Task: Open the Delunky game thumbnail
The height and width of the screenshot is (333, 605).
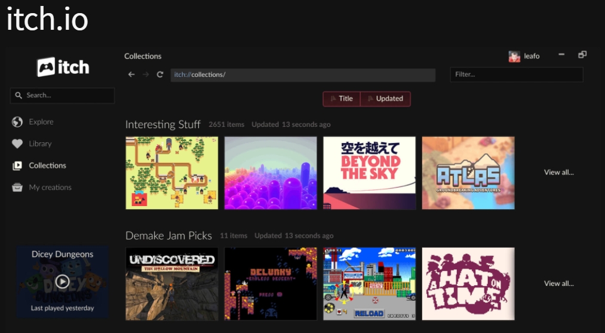Action: click(x=271, y=284)
